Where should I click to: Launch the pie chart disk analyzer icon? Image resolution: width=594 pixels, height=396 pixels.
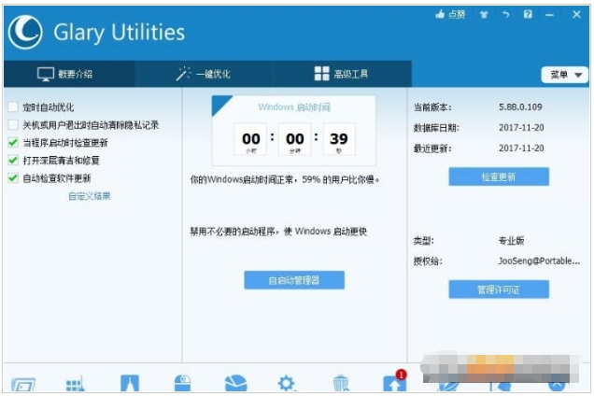(235, 383)
